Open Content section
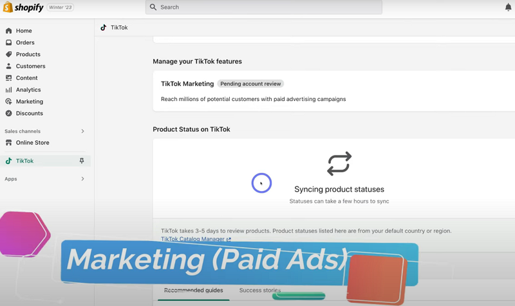The height and width of the screenshot is (306, 515). [26, 78]
